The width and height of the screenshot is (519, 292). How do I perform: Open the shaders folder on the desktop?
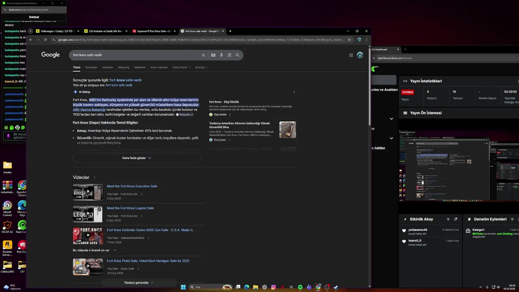pos(7,167)
